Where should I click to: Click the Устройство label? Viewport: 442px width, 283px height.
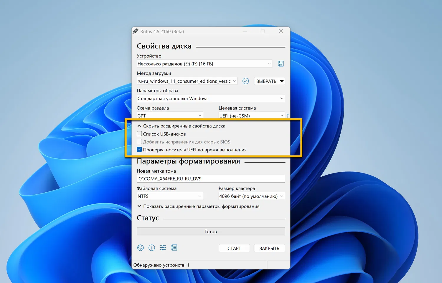click(149, 56)
